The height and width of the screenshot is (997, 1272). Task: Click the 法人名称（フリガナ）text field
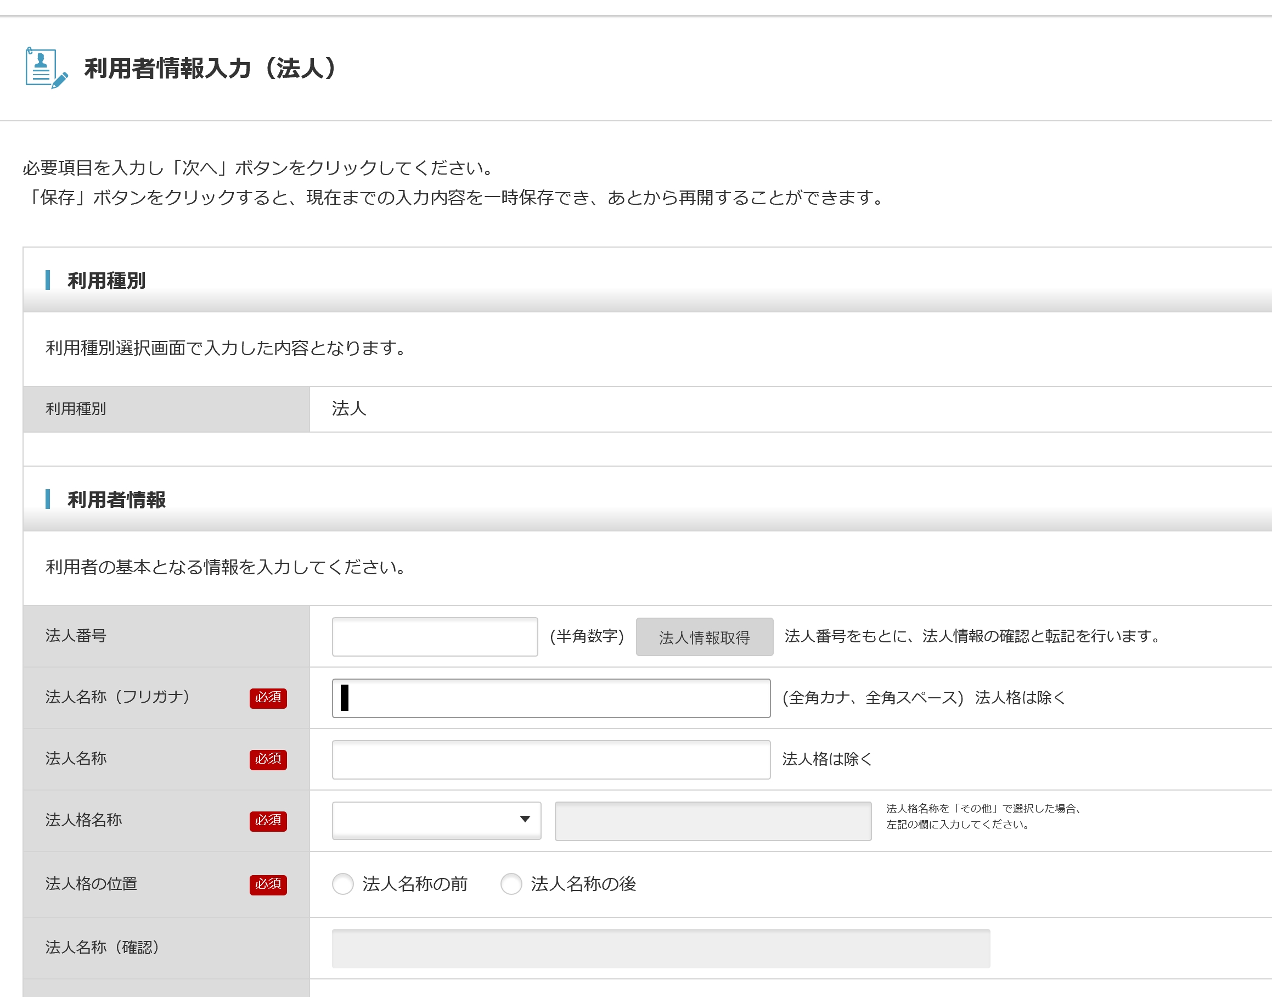click(551, 698)
